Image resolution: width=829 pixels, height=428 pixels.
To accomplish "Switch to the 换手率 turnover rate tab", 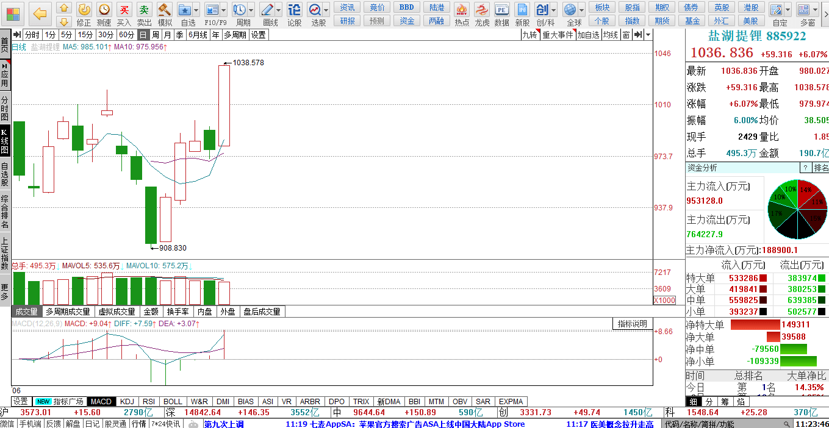I will [x=177, y=312].
